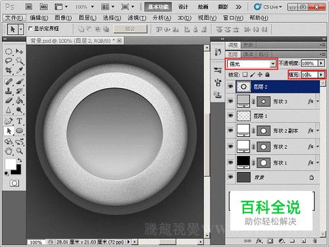The height and width of the screenshot is (247, 329).
Task: Select the Hand tool
Action: [9, 151]
